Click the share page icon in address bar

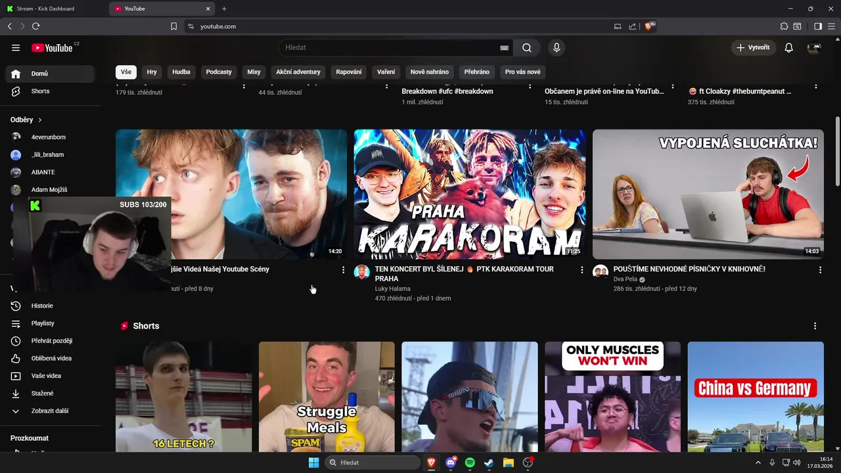[x=632, y=26]
